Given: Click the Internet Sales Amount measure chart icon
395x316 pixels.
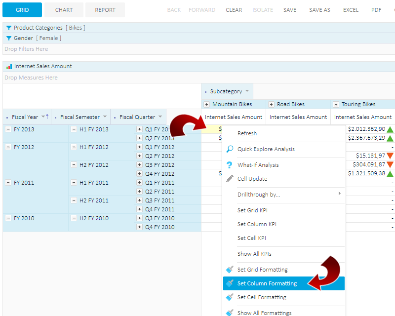Looking at the screenshot, I should [9, 67].
